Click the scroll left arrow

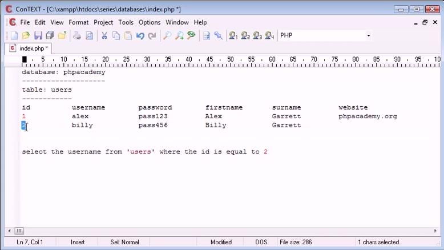coord(9,231)
